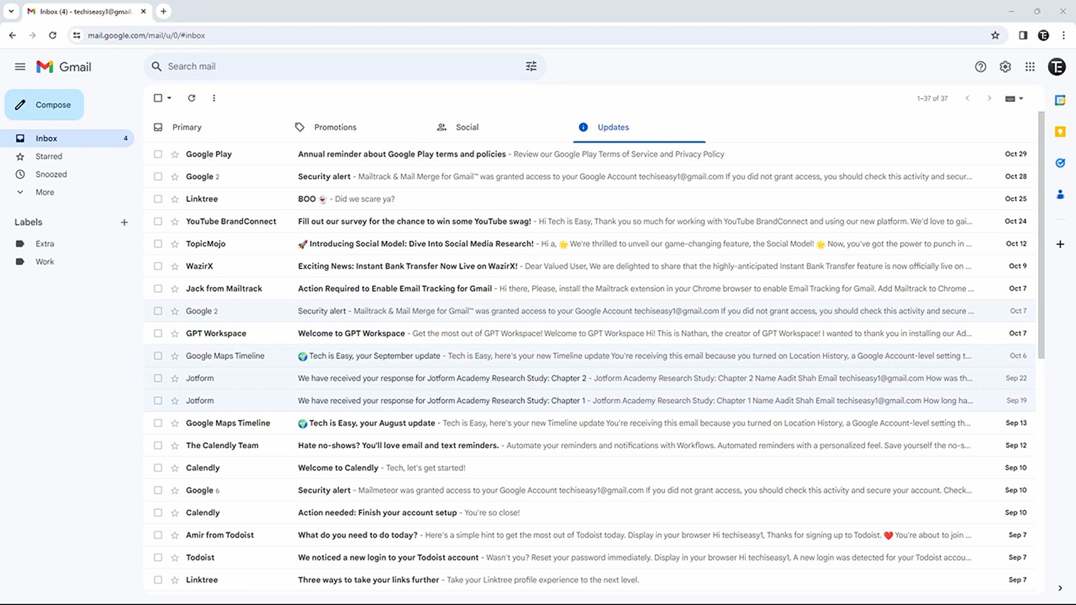Open the Extra label
Screen dimensions: 1076x605
coord(67,244)
